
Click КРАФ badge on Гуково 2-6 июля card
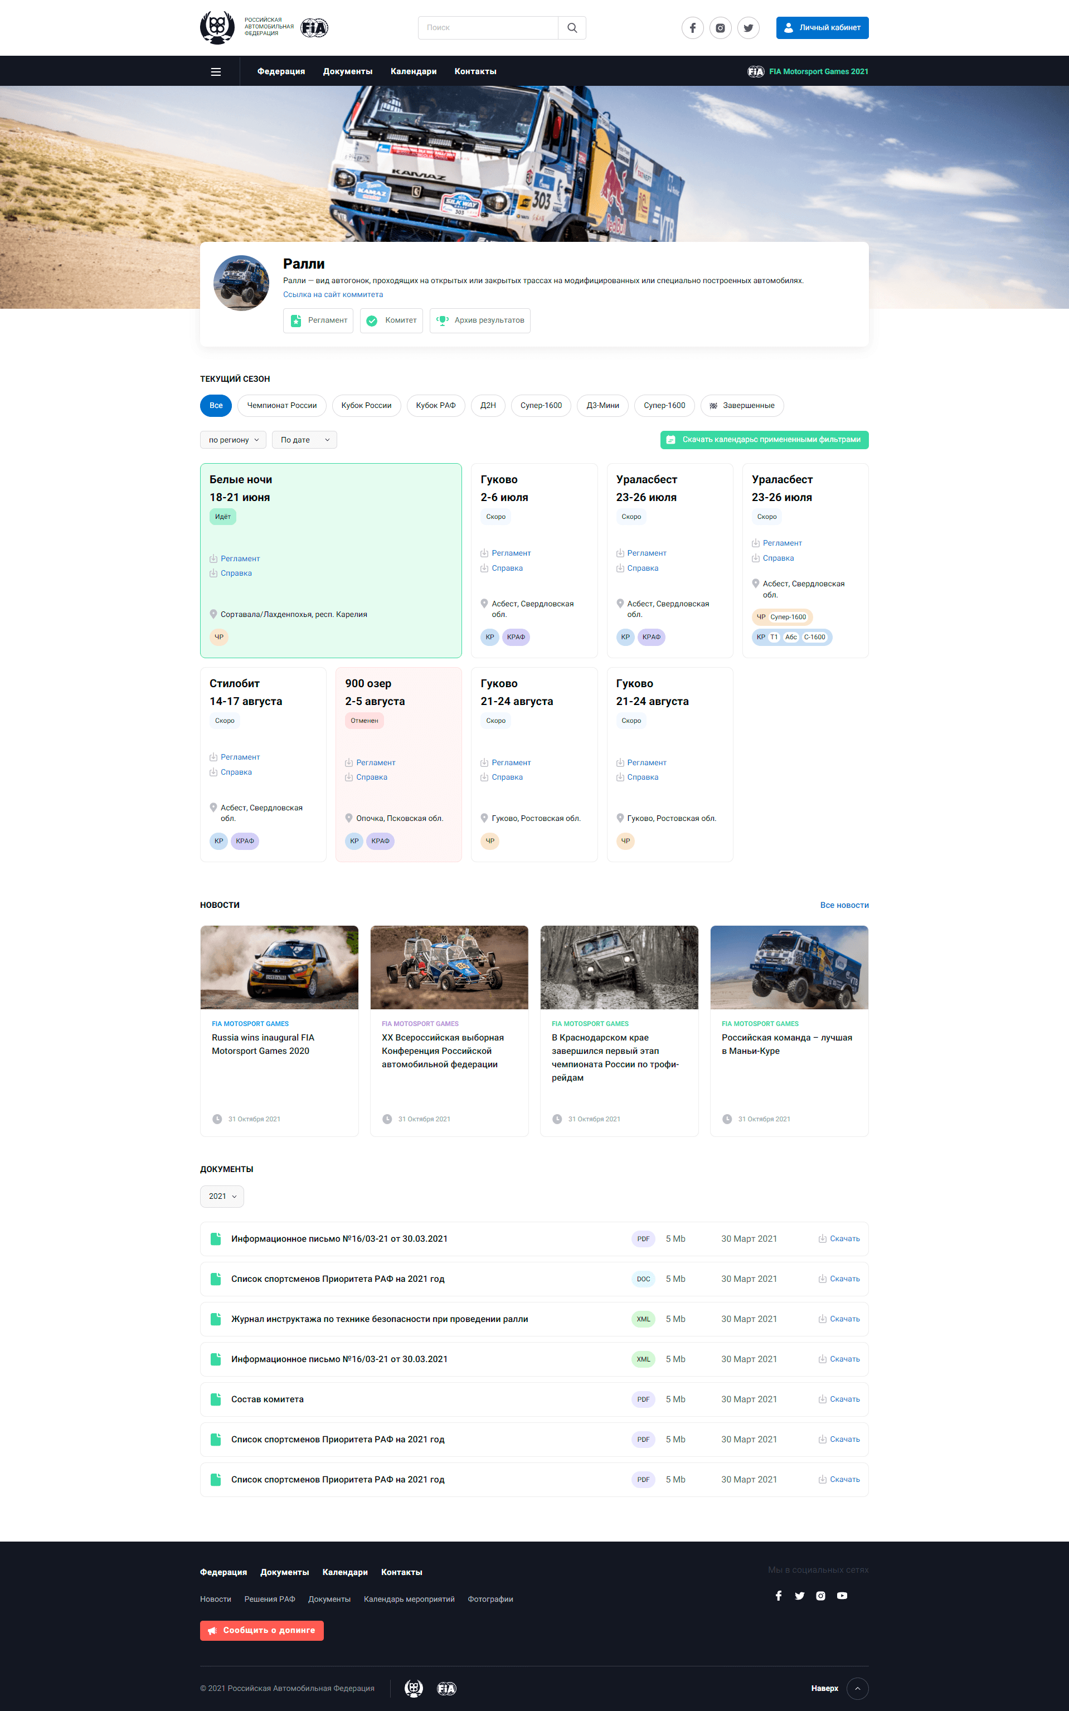(x=516, y=636)
